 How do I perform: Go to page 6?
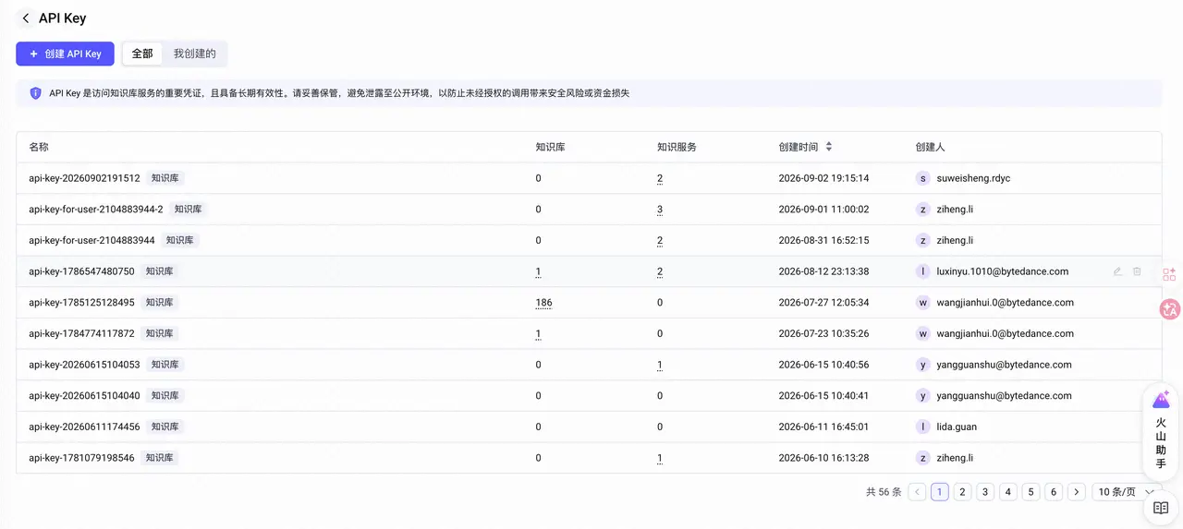[x=1054, y=492]
